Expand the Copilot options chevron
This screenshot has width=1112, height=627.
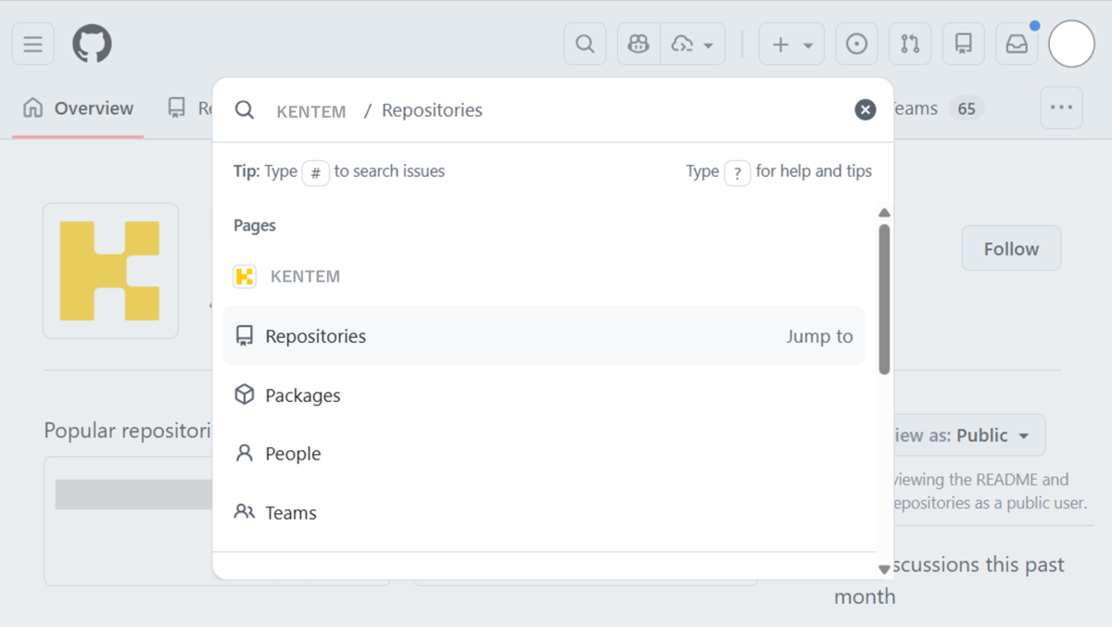coord(710,43)
